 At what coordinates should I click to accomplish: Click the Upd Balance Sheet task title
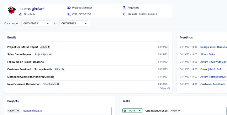157,111
